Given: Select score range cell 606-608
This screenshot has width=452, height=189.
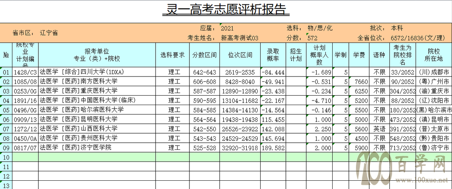Looking at the screenshot, I should click(x=205, y=81).
